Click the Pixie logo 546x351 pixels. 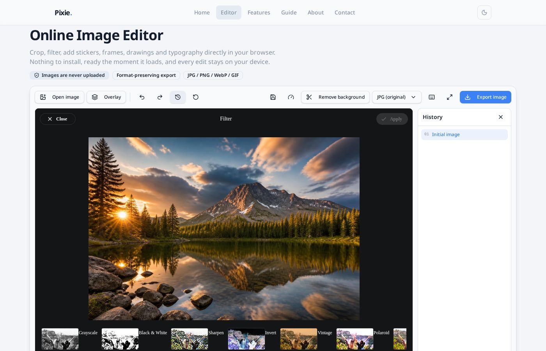63,12
